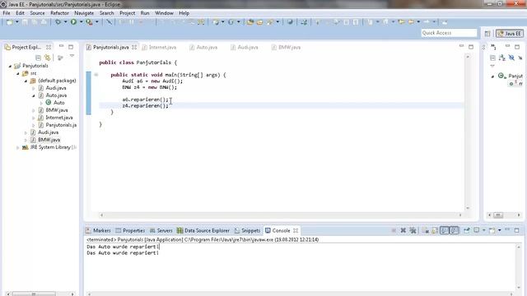This screenshot has width=527, height=296.
Task: Open dropdown next to Debug button
Action: [65, 22]
